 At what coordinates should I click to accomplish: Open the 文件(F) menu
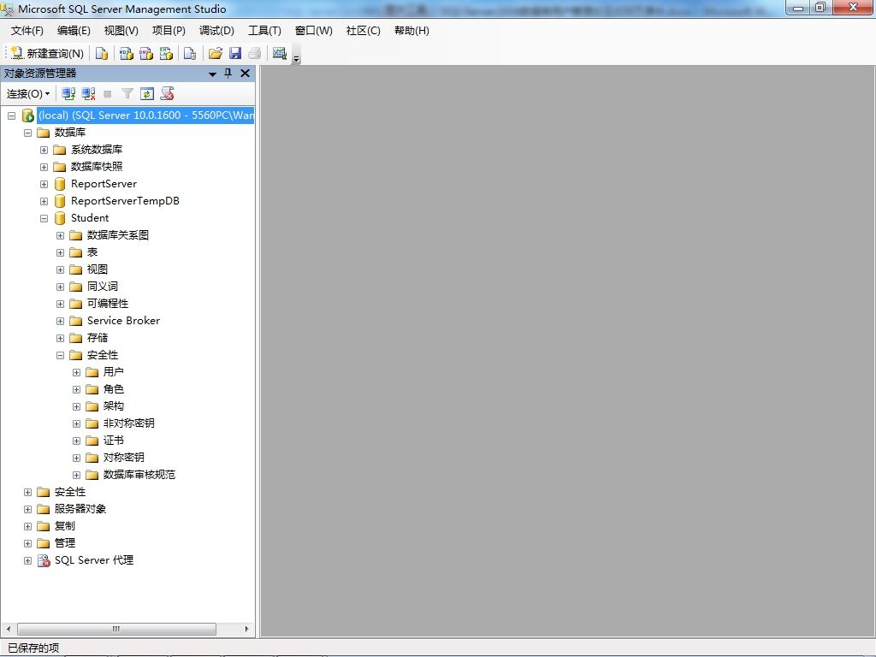pos(27,31)
